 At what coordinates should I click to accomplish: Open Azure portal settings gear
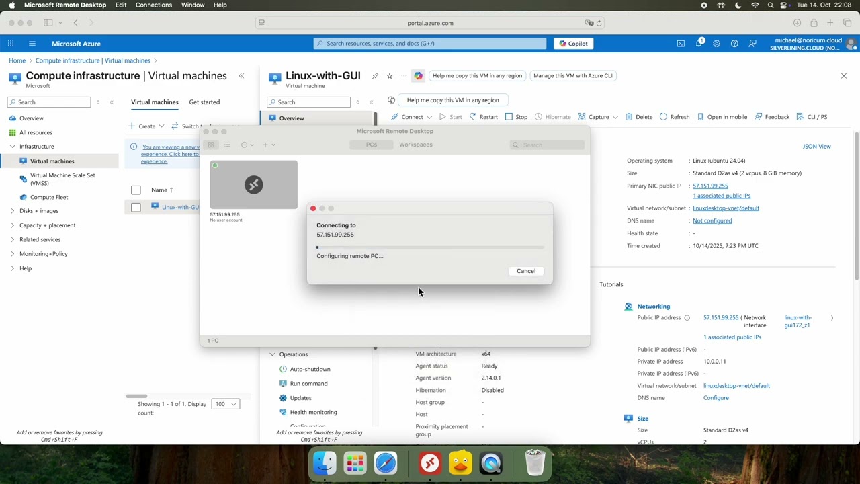[716, 44]
